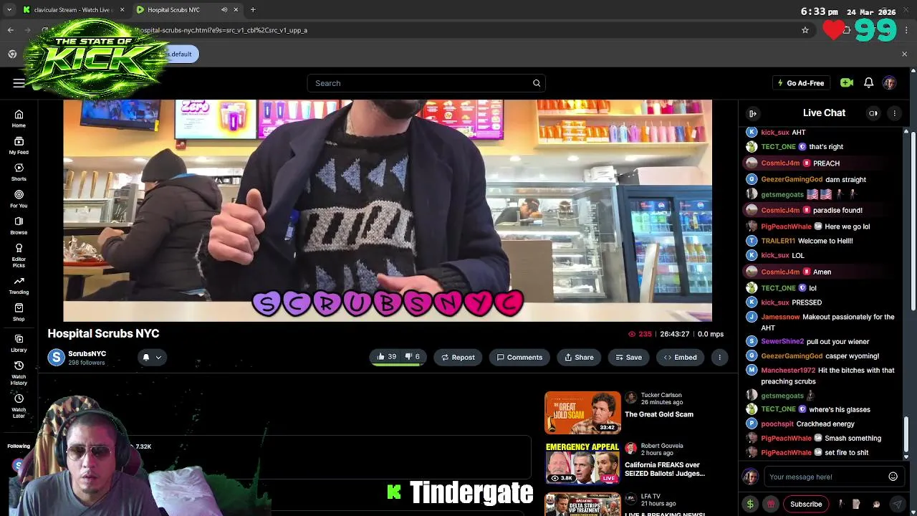This screenshot has height=516, width=917.
Task: Click the Save button
Action: 628,357
